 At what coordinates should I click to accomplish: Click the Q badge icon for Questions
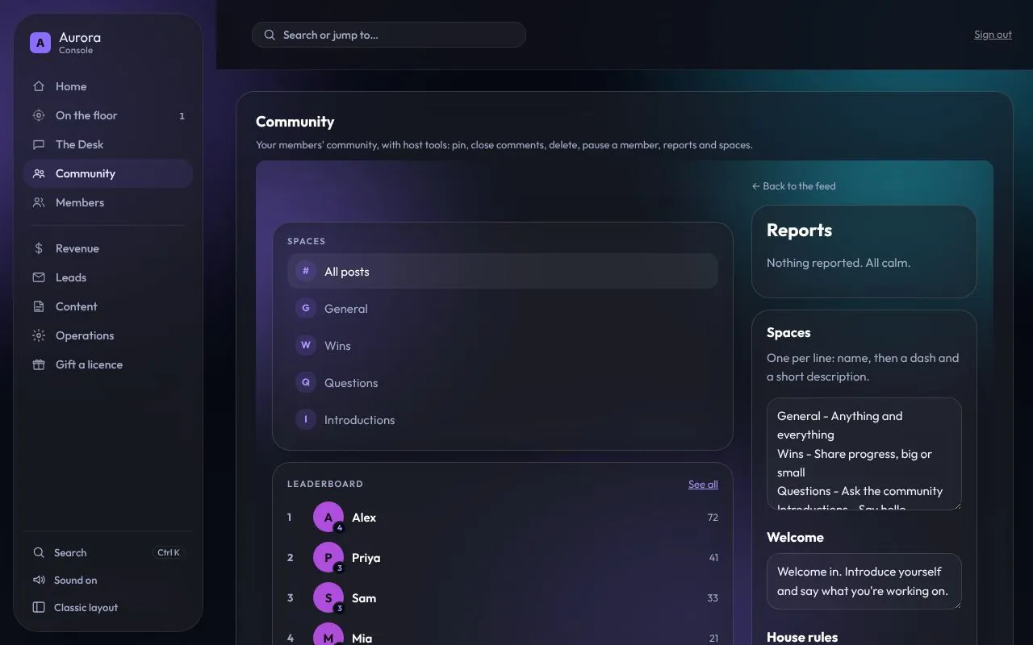[x=306, y=383]
